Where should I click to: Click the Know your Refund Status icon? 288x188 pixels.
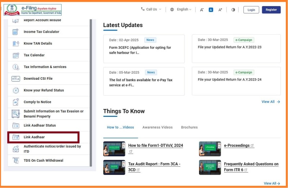tap(15, 90)
